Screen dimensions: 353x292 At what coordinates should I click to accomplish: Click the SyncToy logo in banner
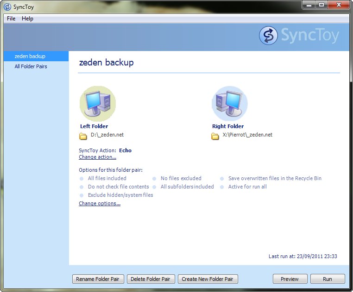[299, 35]
